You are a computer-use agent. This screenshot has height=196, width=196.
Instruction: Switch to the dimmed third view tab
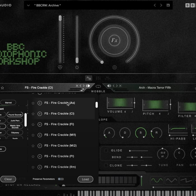(x=108, y=78)
